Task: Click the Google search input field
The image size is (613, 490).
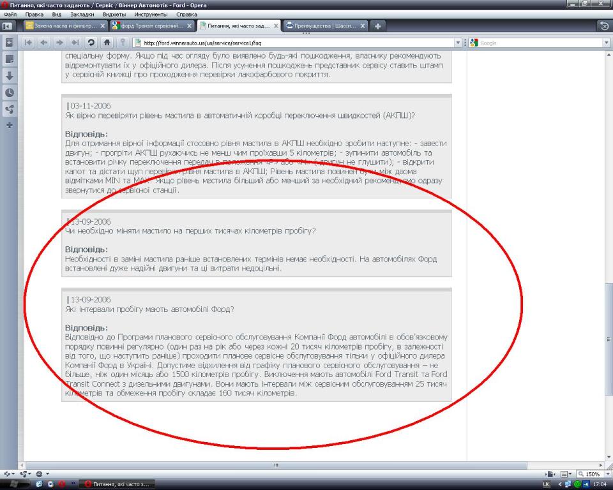Action: 540,43
